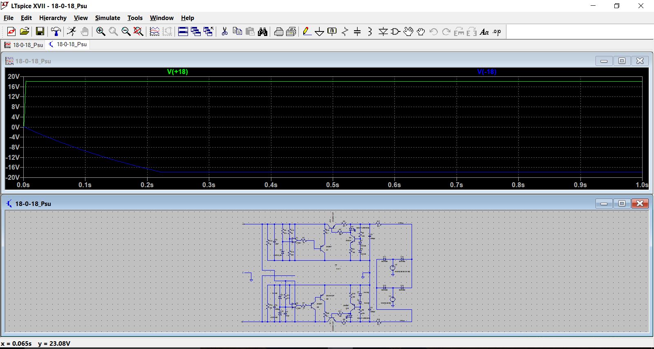Click the print setup icon

(279, 31)
